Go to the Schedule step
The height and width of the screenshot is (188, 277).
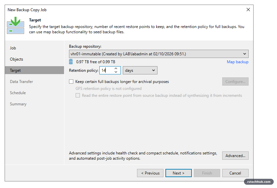pos(18,93)
